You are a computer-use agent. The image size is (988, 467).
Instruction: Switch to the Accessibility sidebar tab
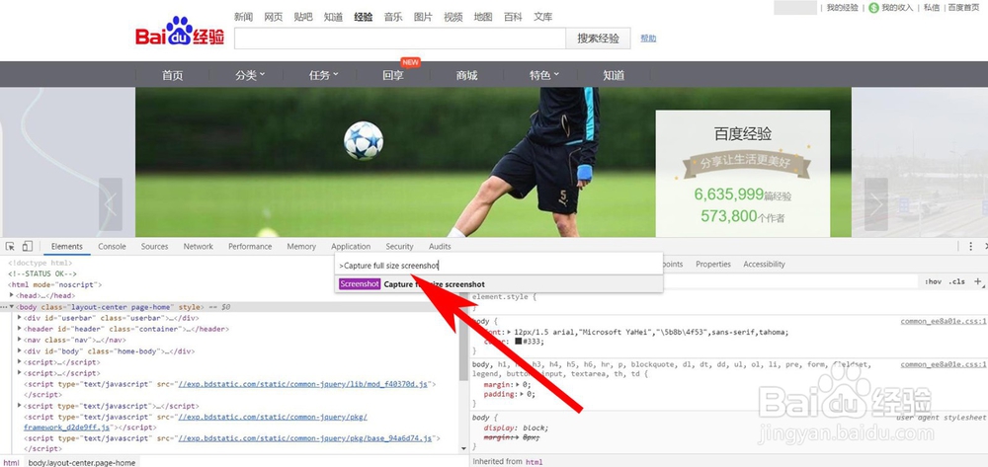[x=765, y=265]
